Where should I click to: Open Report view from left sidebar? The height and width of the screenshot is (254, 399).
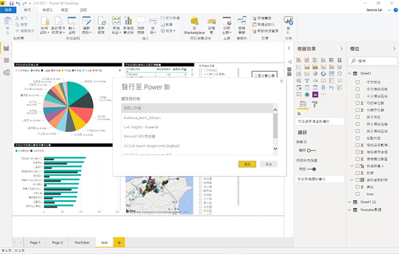pos(6,48)
